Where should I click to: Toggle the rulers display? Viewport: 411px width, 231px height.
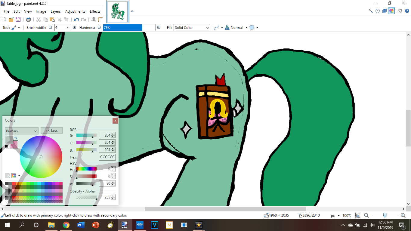(x=100, y=19)
